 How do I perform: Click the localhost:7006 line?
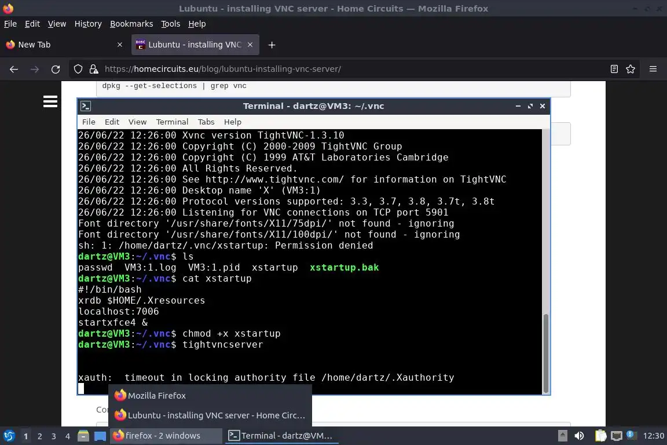pyautogui.click(x=118, y=311)
